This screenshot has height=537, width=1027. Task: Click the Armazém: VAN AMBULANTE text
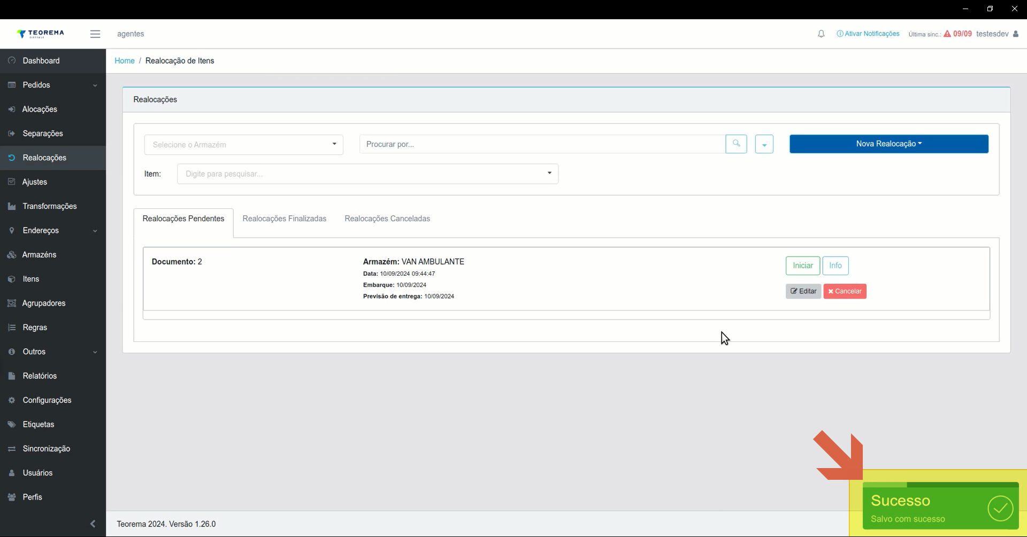click(x=413, y=262)
